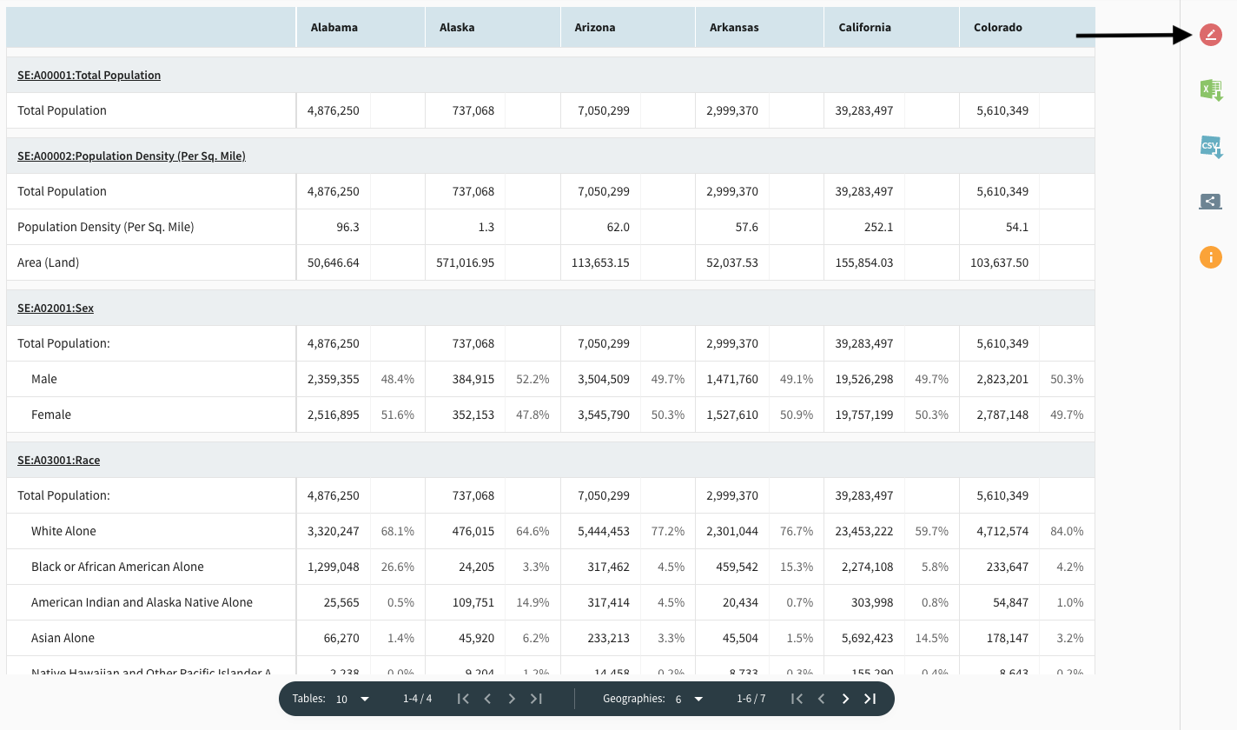Go to first geographies page

(797, 699)
